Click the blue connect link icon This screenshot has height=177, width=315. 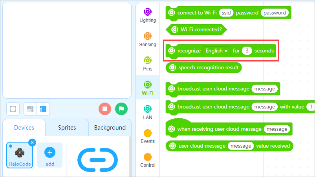[x=97, y=160]
